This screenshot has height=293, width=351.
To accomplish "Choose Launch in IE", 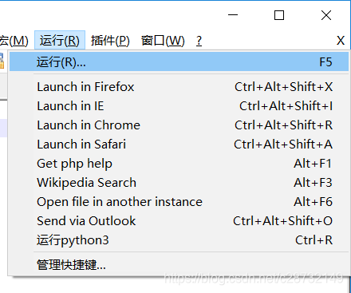I will tap(179, 106).
